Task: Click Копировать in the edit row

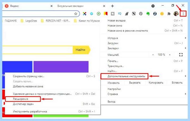Action: [x=156, y=83]
